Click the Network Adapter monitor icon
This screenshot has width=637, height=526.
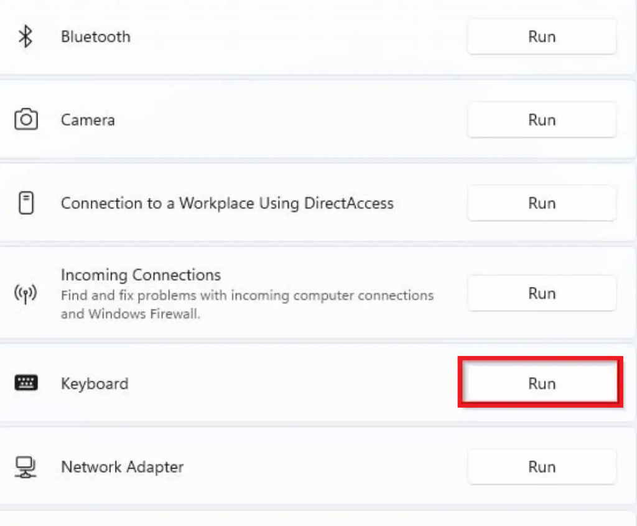click(x=26, y=467)
